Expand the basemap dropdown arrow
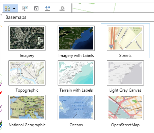 [x=14, y=8]
